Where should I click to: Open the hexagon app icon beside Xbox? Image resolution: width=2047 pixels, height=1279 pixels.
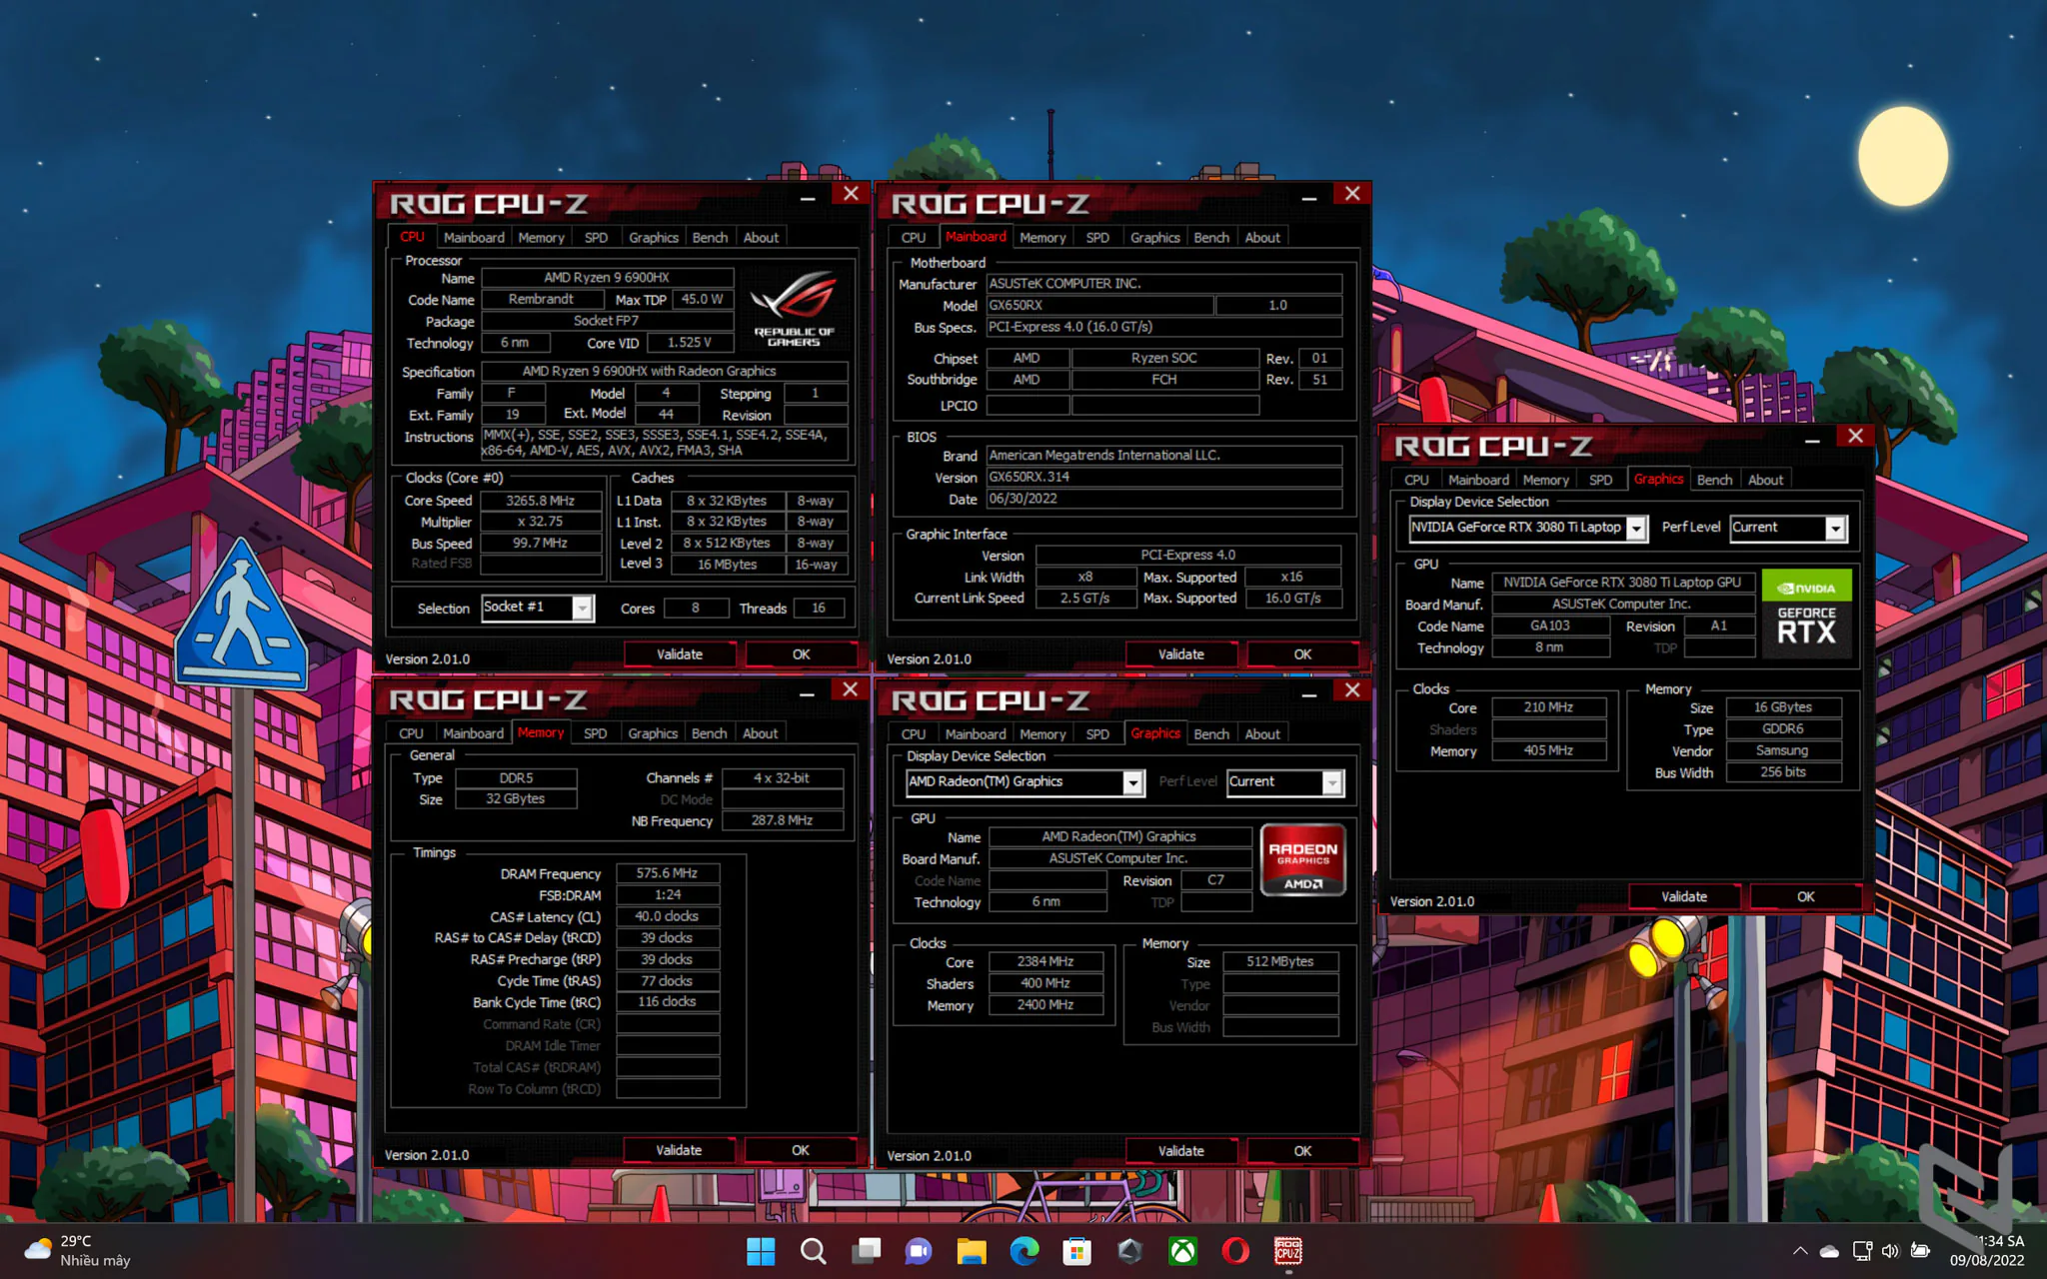click(1129, 1250)
